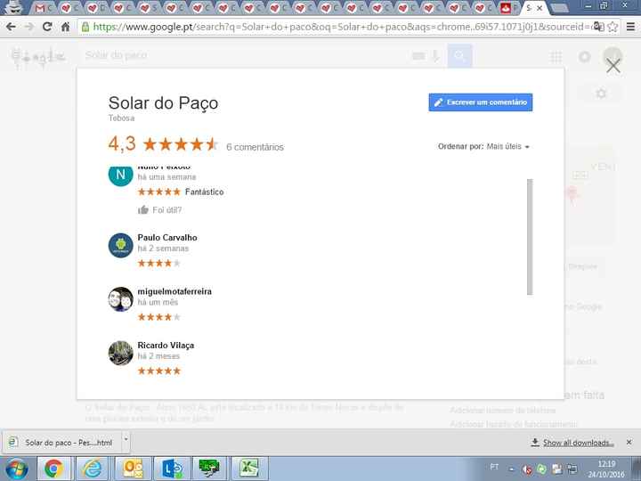
Task: Open Chrome from the taskbar
Action: click(53, 469)
